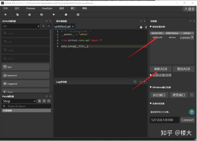Insert the snapshot command
This screenshot has height=141, width=197.
pos(25,84)
